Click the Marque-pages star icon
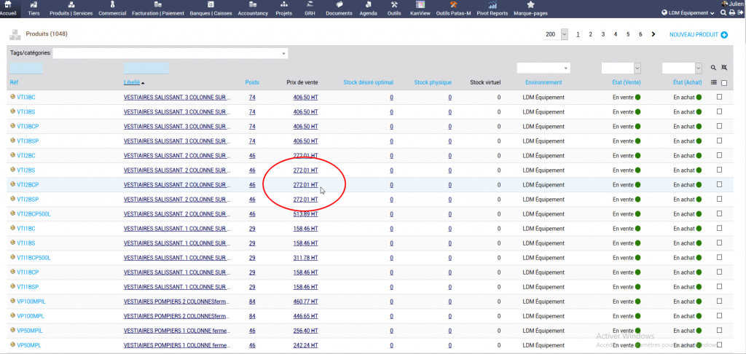 [x=530, y=5]
